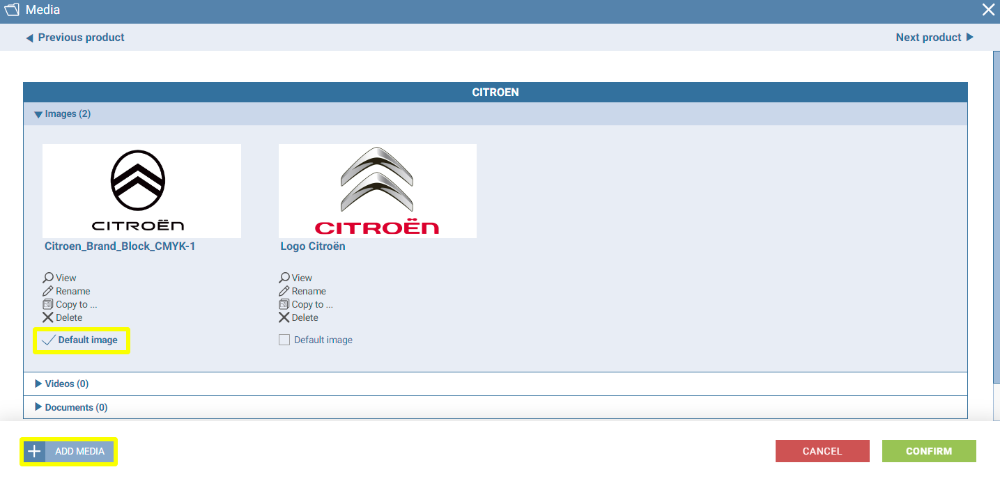
Task: Click the pencil Rename icon under Citroen_Brand_Block_CMYK-1
Action: click(x=48, y=291)
